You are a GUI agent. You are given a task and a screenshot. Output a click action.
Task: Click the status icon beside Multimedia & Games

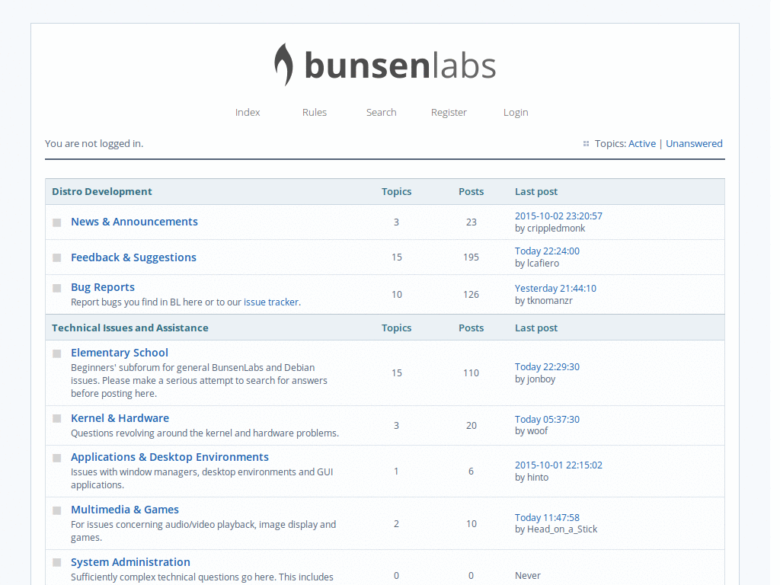(x=57, y=510)
